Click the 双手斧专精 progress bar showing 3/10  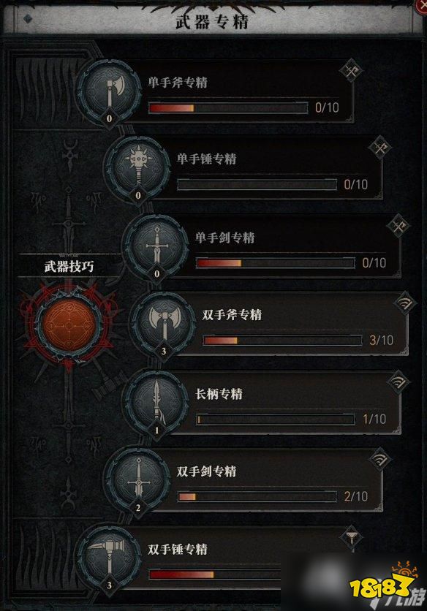[x=282, y=341]
